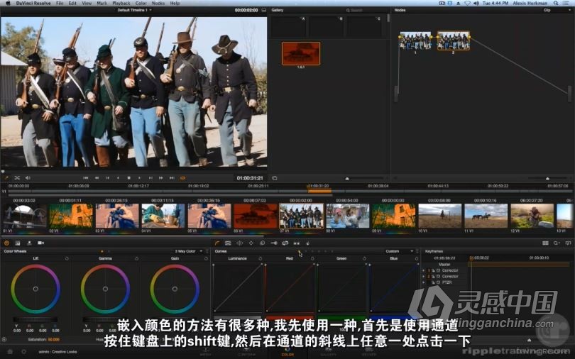Jump to the last frame of the clip

(172, 178)
